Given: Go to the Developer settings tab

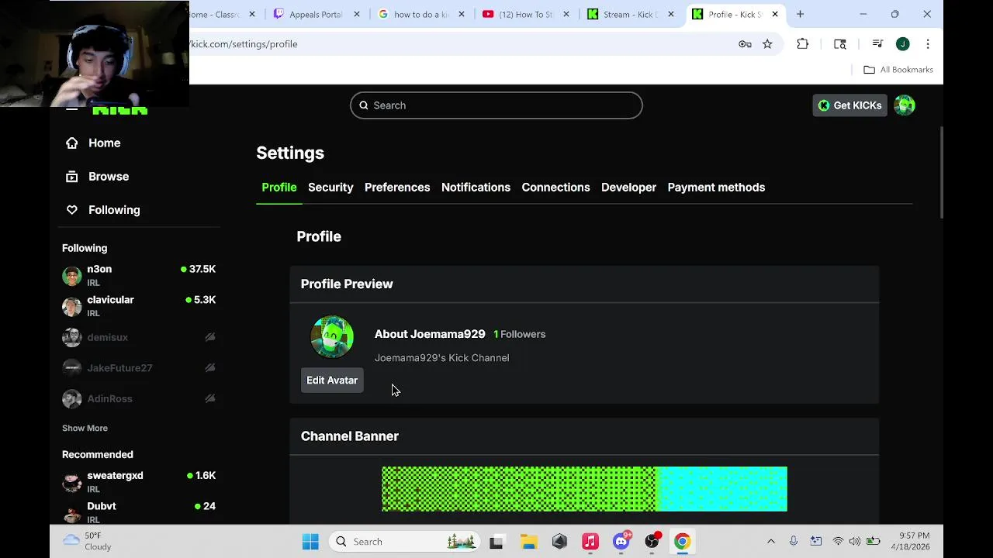Looking at the screenshot, I should [628, 188].
